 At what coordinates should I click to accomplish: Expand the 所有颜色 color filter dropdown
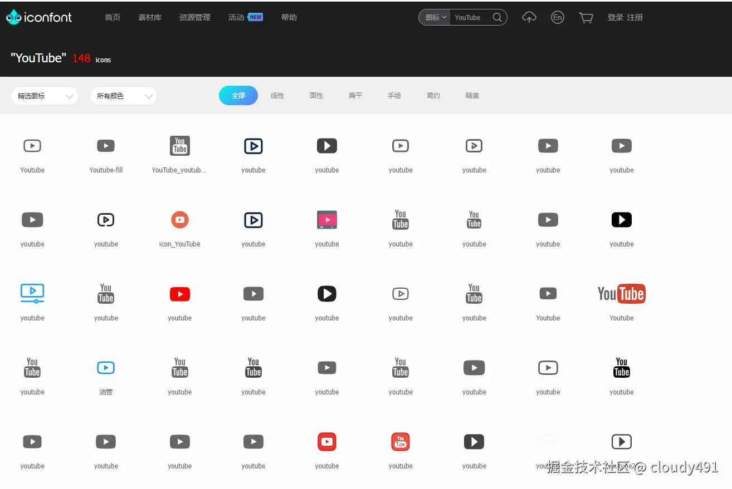coord(123,96)
